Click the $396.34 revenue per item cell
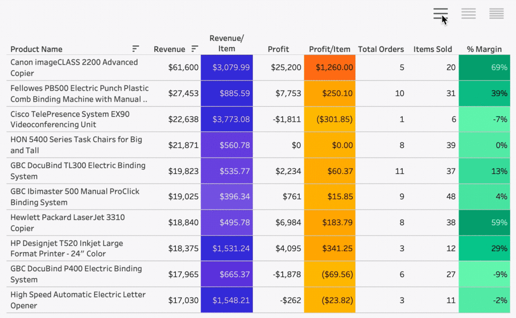 point(227,197)
